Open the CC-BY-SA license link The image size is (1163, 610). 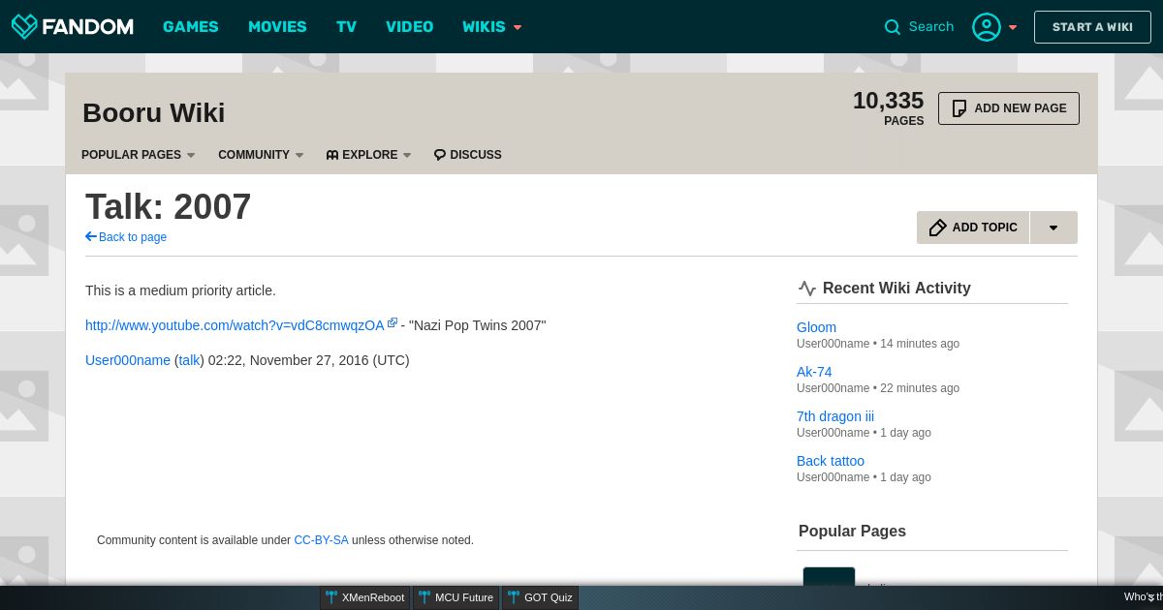tap(321, 540)
